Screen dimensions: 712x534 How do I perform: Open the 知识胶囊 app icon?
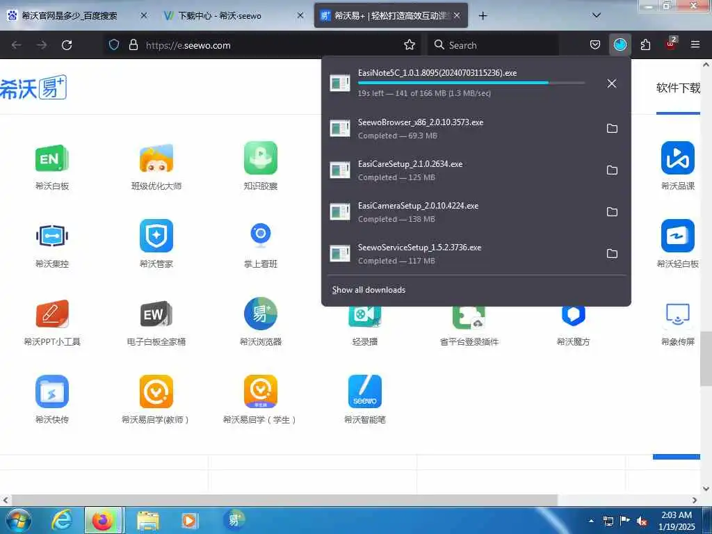coord(261,158)
